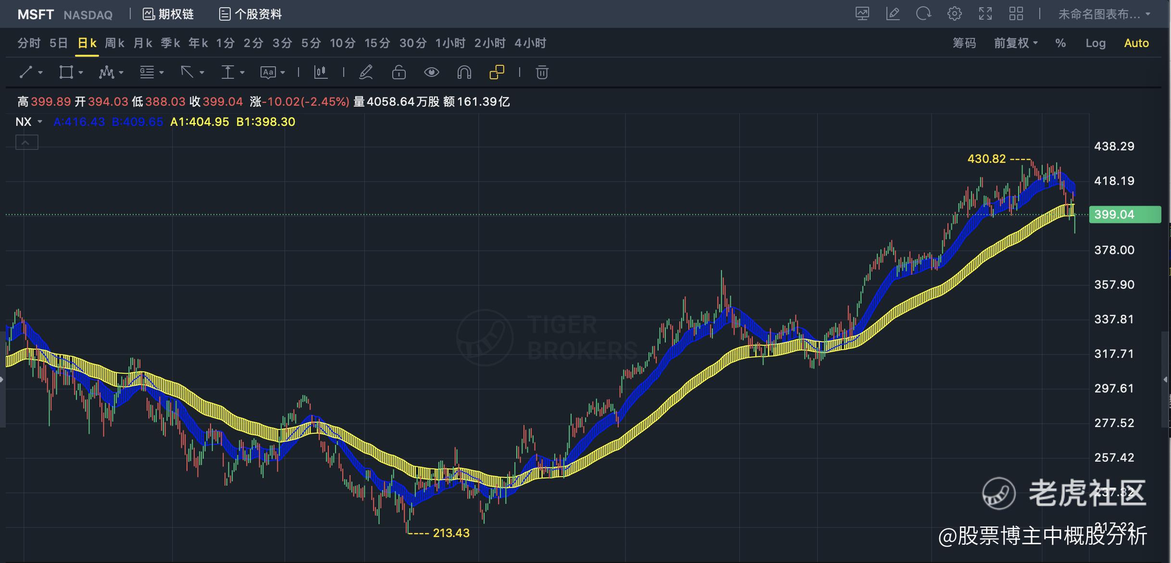Delete drawings with the trash icon
This screenshot has width=1171, height=563.
point(542,73)
